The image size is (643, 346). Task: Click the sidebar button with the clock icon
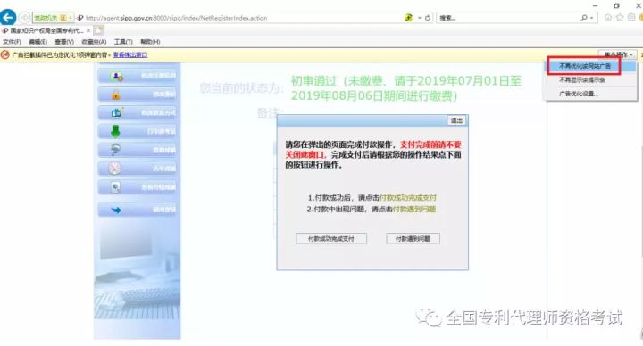(138, 169)
